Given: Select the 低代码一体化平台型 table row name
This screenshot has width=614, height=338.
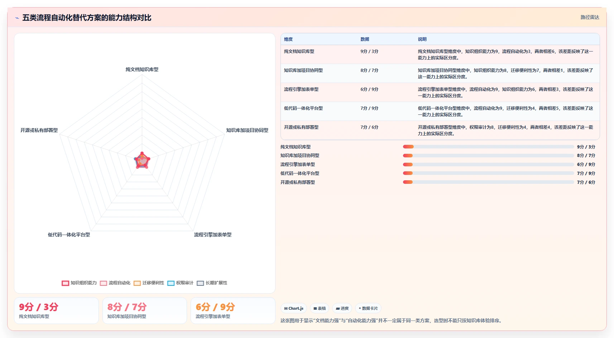Looking at the screenshot, I should (x=303, y=108).
